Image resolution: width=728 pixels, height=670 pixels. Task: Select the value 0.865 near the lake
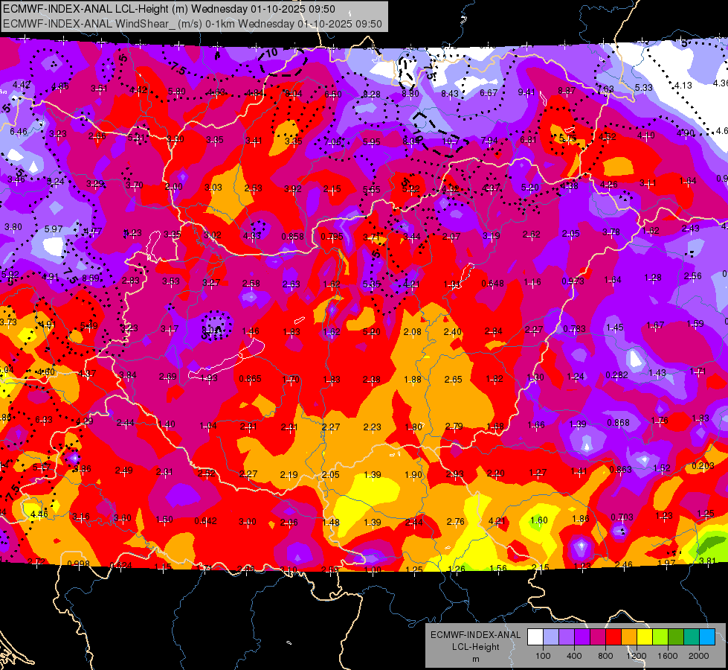coord(251,379)
